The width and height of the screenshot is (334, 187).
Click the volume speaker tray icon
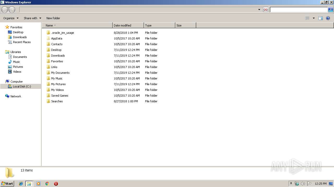coord(303,184)
